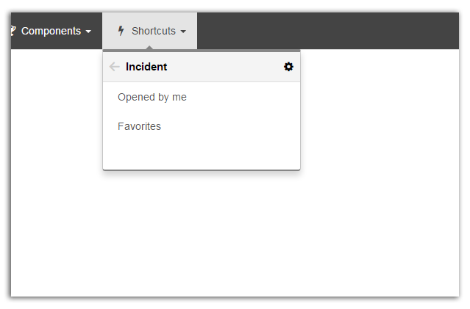Click the empty dark navbar area
This screenshot has width=470, height=309.
coord(328,31)
